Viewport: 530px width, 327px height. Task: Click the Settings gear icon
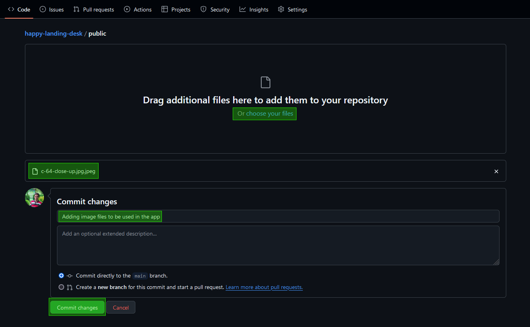pyautogui.click(x=280, y=9)
